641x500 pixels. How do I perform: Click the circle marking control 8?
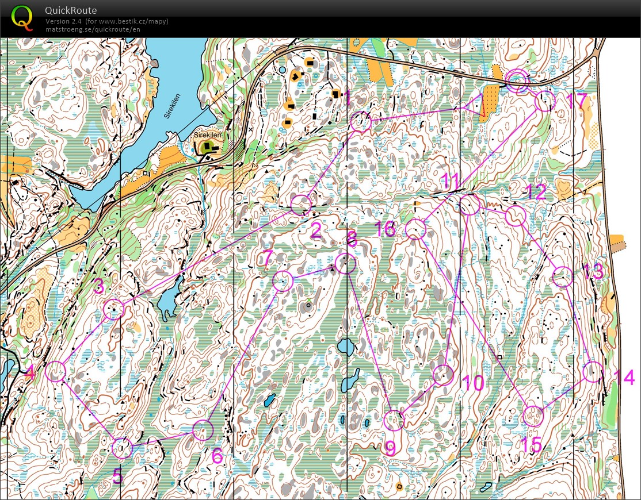(x=345, y=263)
